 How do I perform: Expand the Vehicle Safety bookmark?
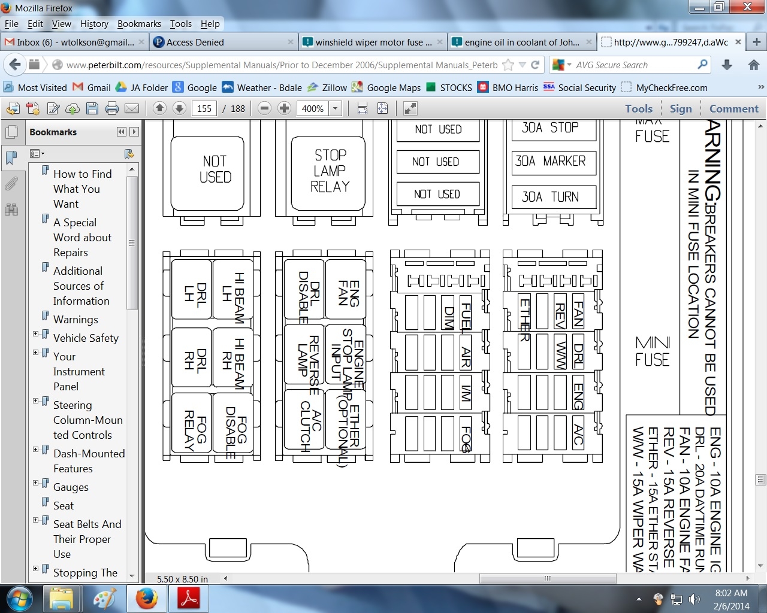[x=35, y=334]
